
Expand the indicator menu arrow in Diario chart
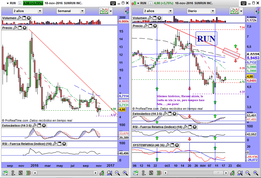[241, 11]
